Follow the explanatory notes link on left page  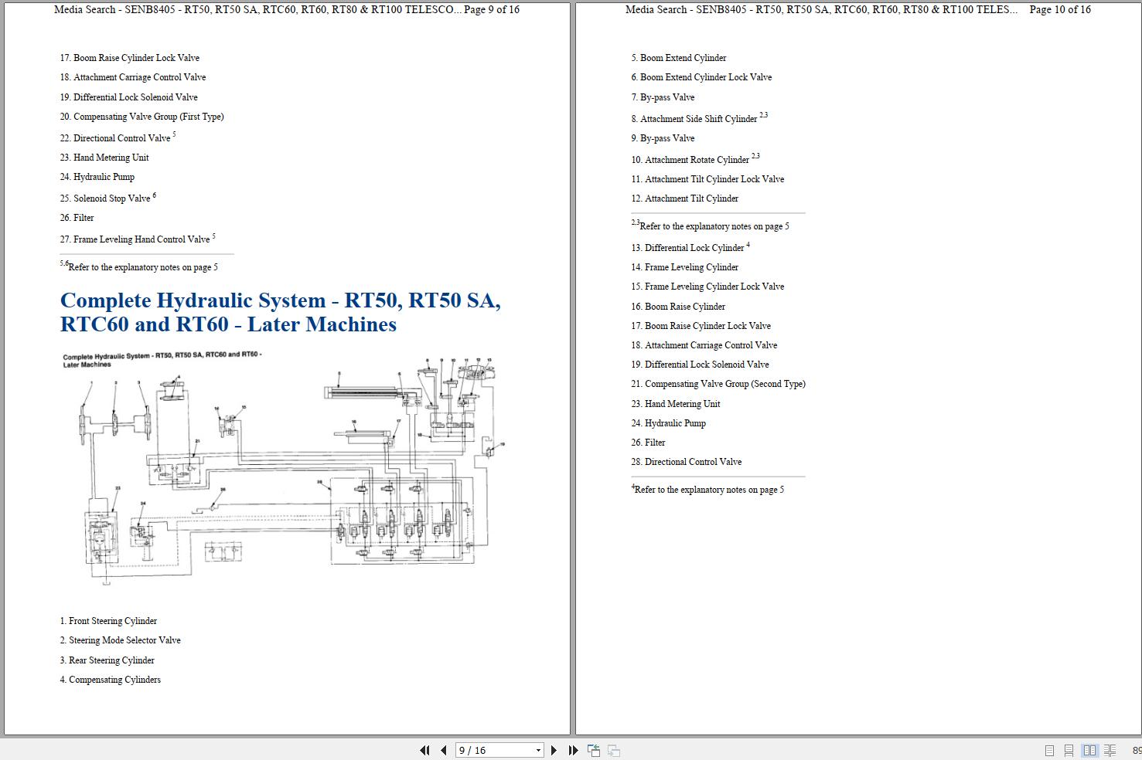point(142,266)
